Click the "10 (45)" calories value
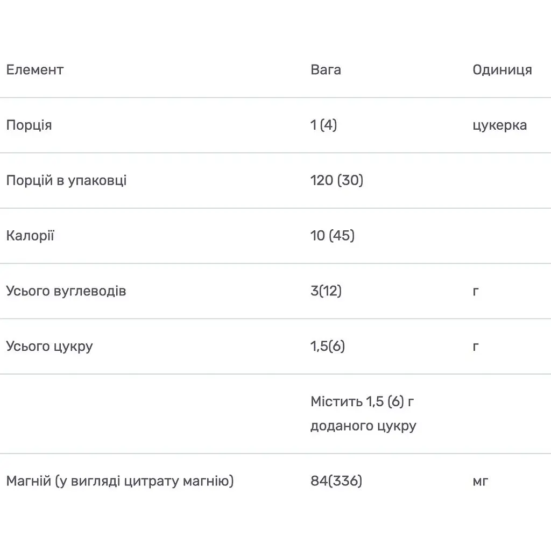The width and height of the screenshot is (551, 551). (x=333, y=236)
